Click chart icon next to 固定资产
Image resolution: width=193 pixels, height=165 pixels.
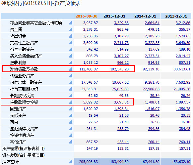coord(71,109)
